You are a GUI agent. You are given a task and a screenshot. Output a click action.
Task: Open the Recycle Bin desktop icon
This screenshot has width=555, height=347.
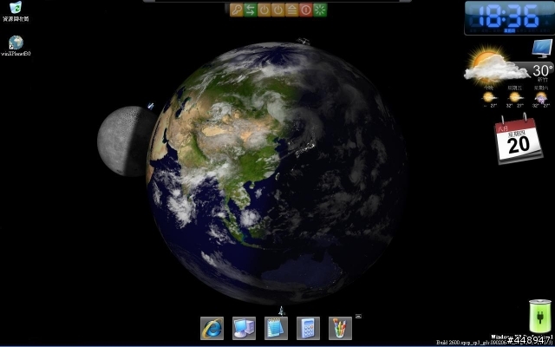click(x=16, y=11)
